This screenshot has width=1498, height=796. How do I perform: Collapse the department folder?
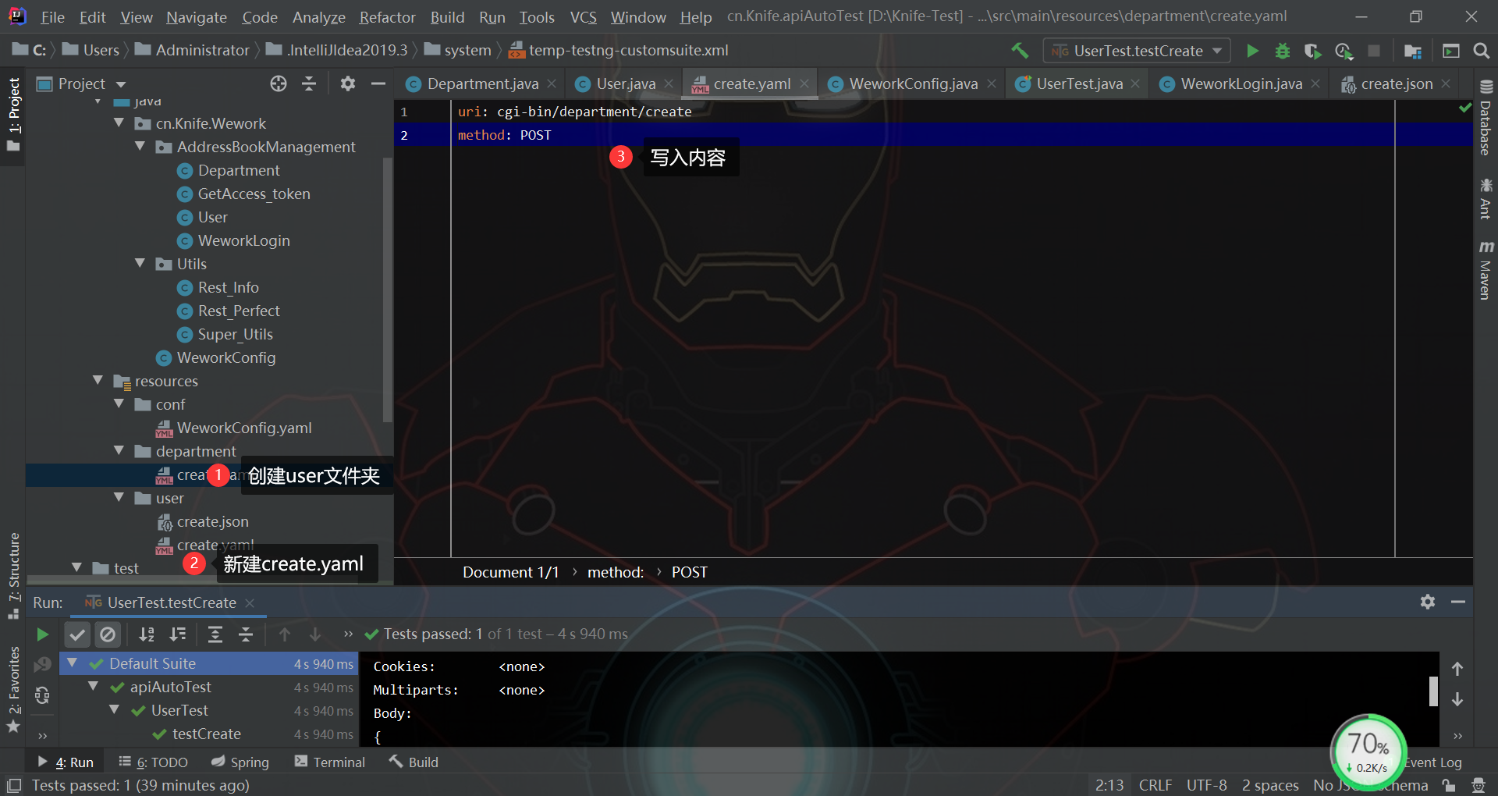[x=119, y=450]
